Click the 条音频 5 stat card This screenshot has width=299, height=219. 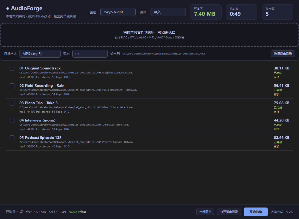277,12
